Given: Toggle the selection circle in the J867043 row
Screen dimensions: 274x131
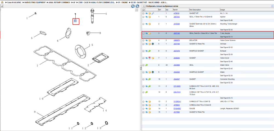Looking at the screenshot, I should coord(143,17).
